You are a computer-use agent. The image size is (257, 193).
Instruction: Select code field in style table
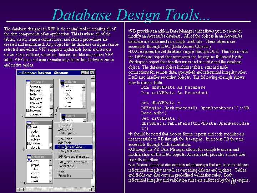(x=34, y=132)
